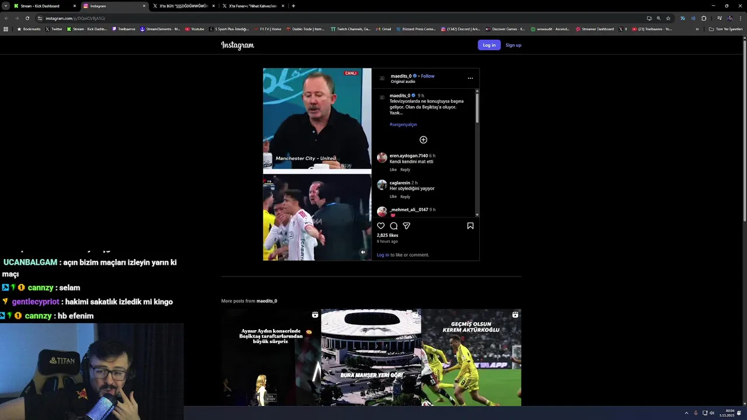Screen dimensions: 747x420
Task: Open the browser zoom magnifier icon
Action: point(659,18)
